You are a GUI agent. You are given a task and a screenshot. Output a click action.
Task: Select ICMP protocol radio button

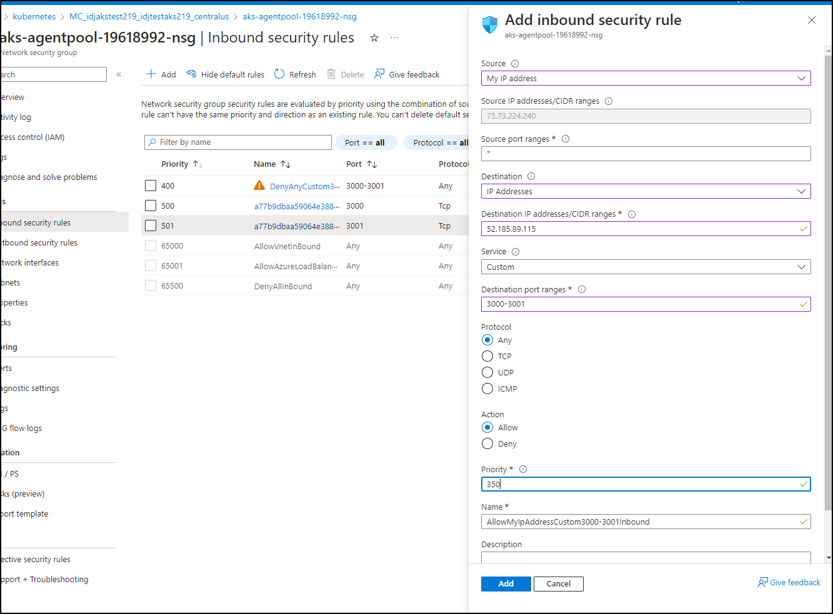coord(487,389)
